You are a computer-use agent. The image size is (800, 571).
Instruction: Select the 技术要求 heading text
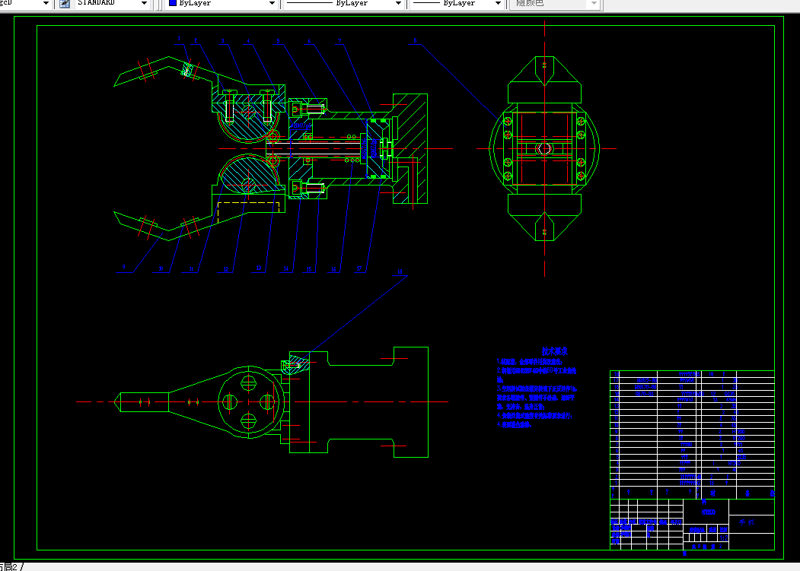[554, 351]
